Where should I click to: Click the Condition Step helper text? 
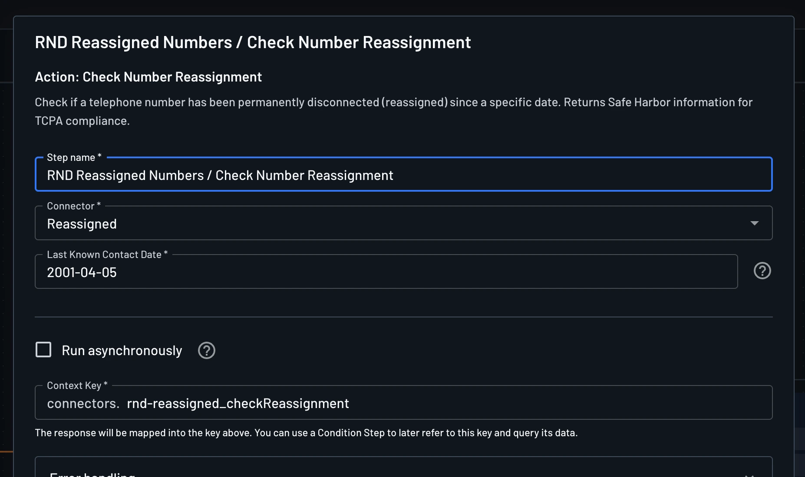tap(306, 433)
